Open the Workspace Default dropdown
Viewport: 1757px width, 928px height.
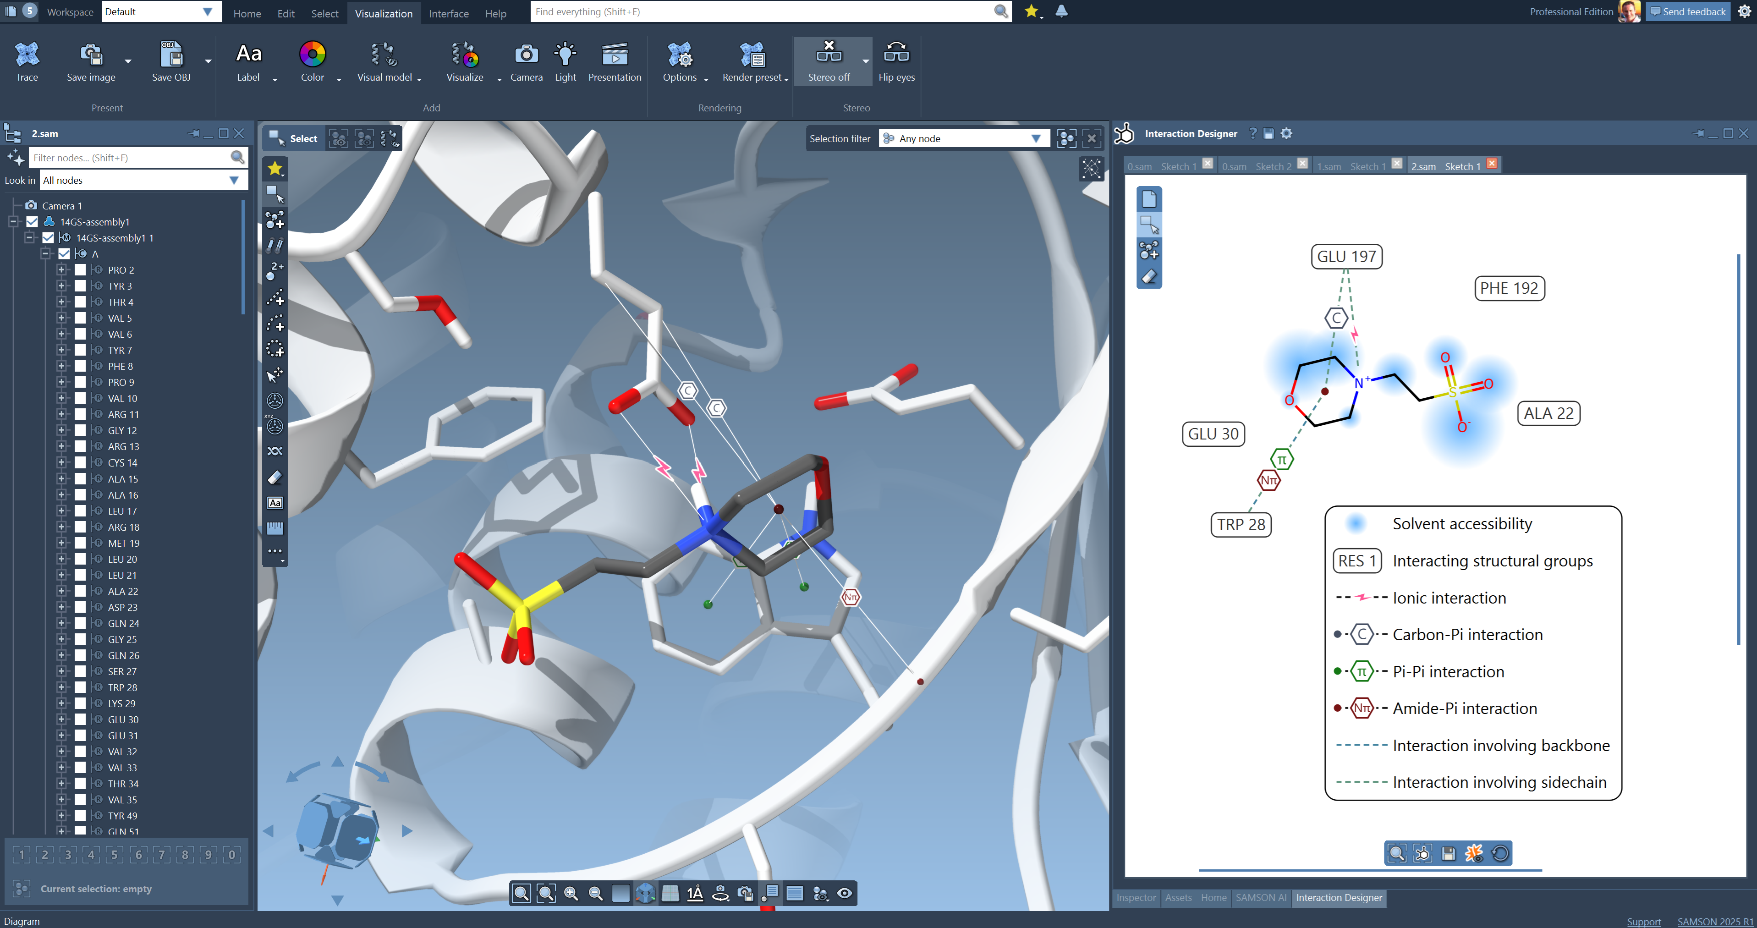pos(161,11)
